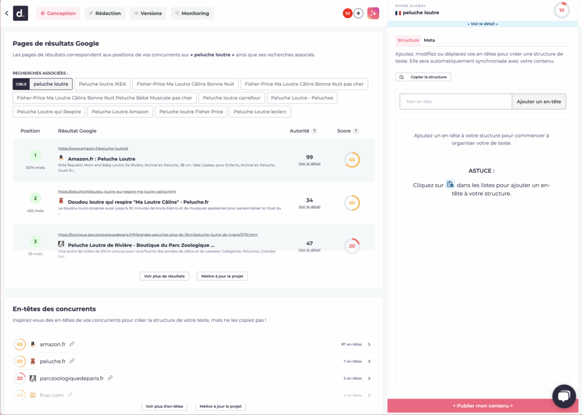Click the red M user avatar

click(347, 14)
